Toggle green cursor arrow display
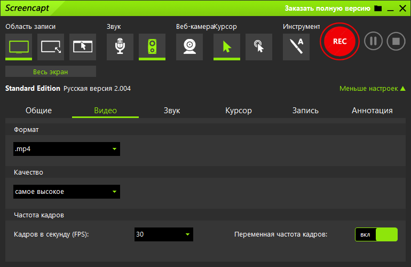 [227, 46]
